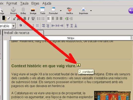Click the highlighter pen icon

(x=9, y=18)
